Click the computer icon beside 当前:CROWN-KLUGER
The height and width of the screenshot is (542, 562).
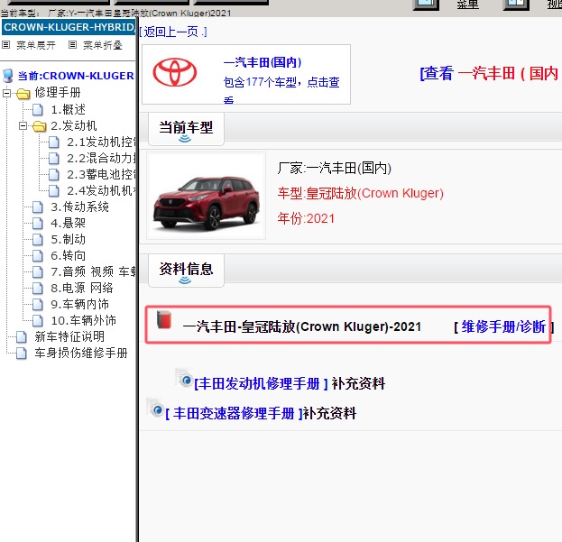click(8, 76)
